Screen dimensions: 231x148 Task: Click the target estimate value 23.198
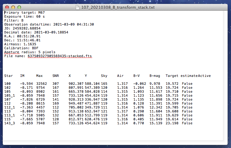click(x=171, y=123)
